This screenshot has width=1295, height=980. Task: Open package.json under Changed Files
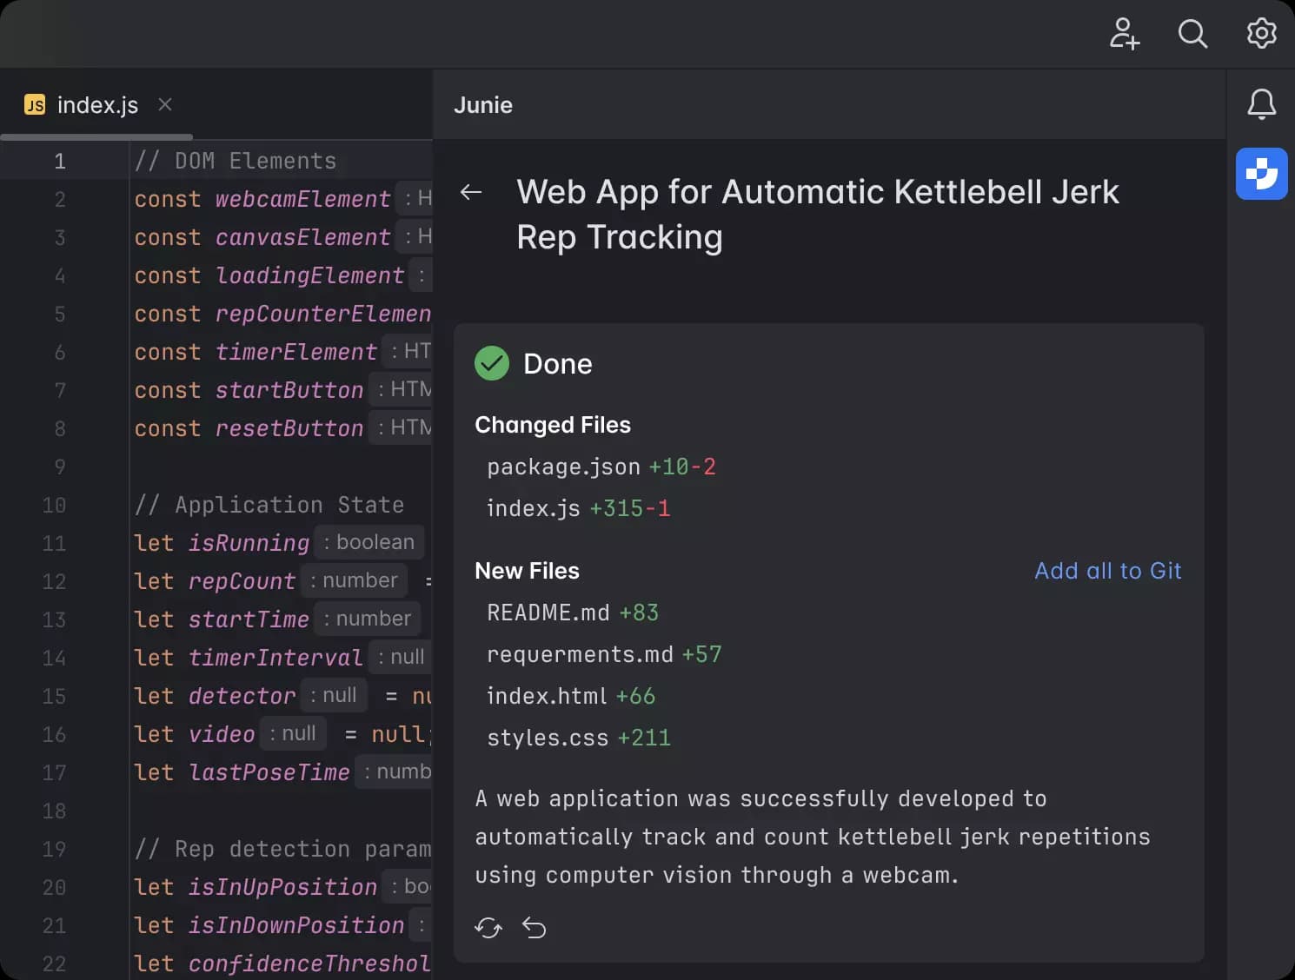point(563,467)
